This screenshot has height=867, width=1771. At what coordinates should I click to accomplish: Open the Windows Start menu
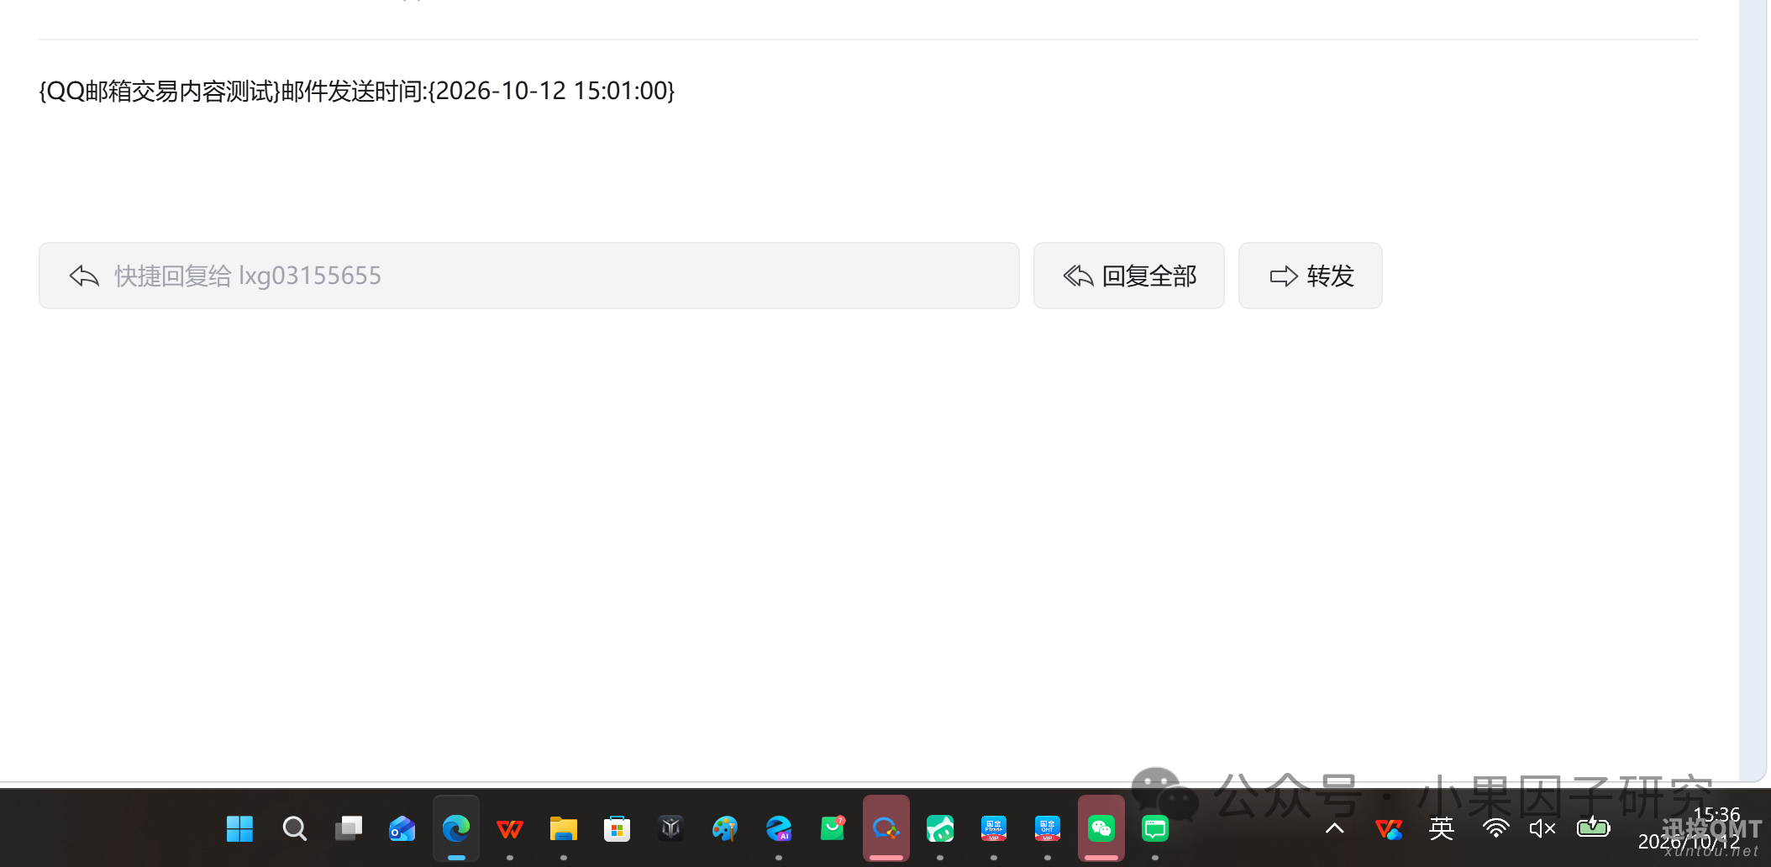point(240,829)
